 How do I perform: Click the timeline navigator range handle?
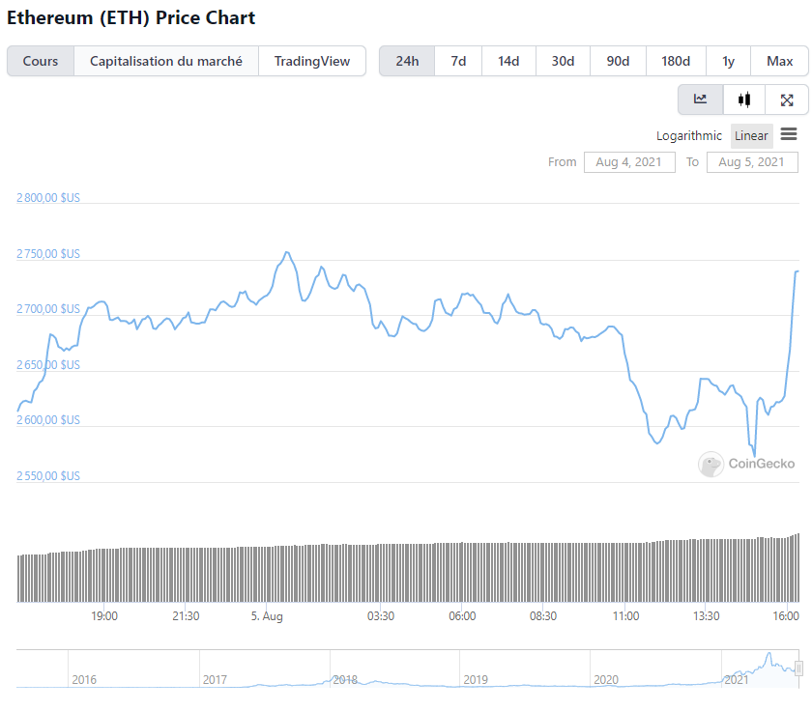coord(798,668)
